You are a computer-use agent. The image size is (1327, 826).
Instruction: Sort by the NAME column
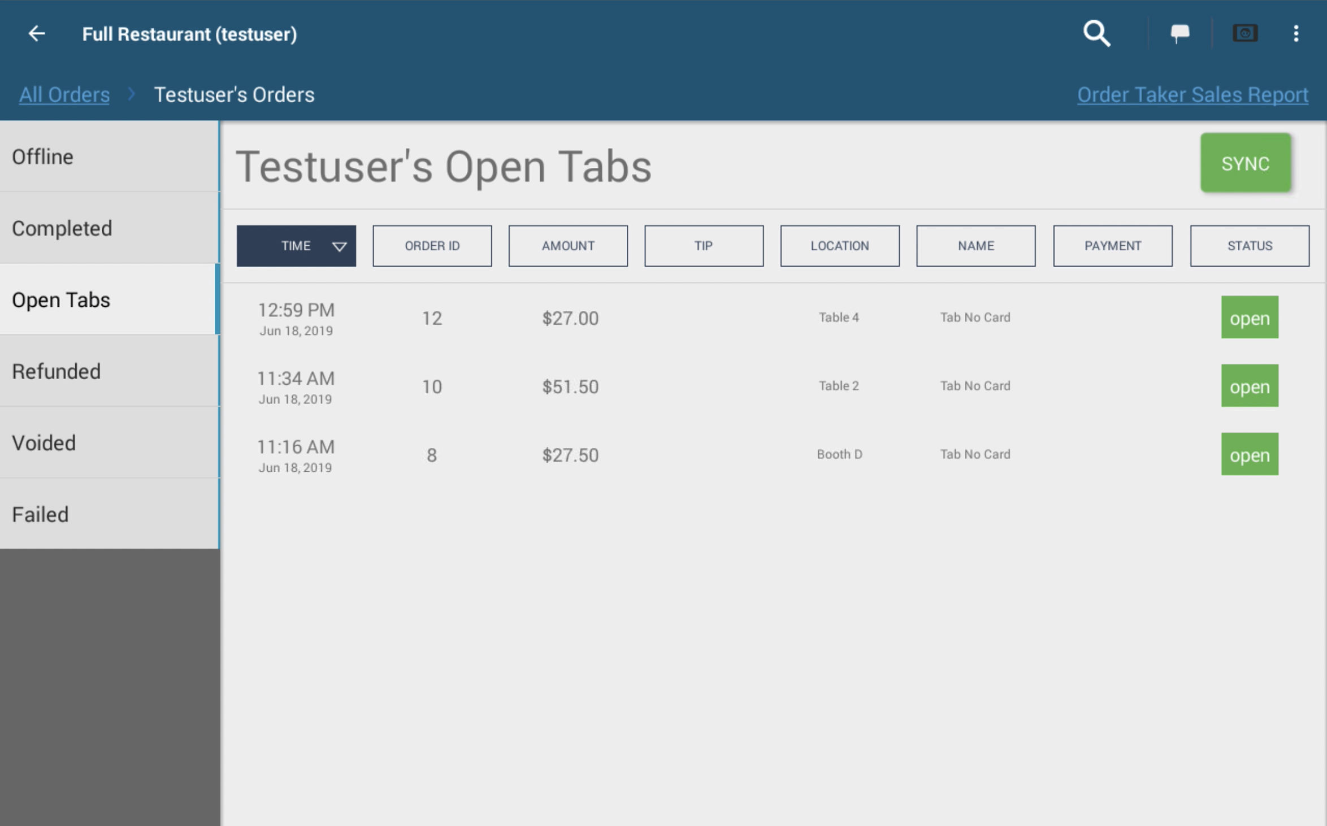975,246
